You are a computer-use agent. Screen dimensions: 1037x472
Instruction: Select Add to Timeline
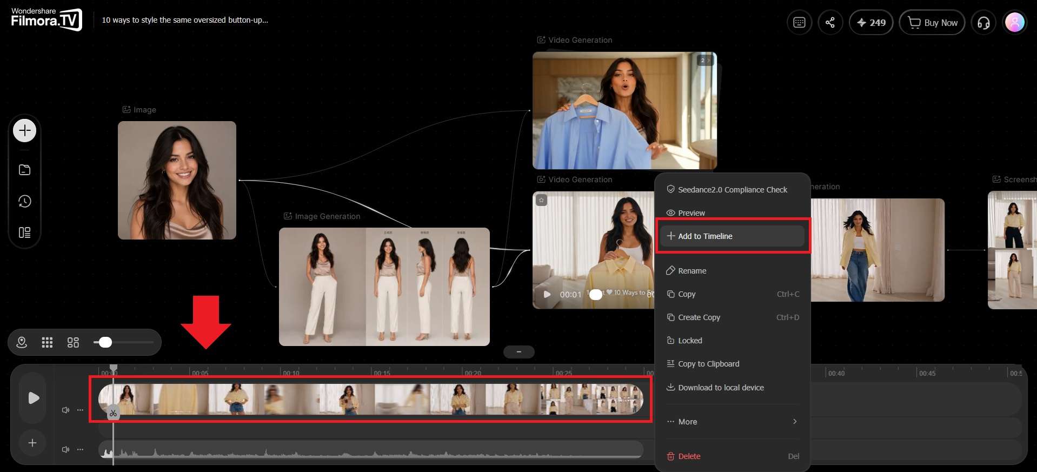pyautogui.click(x=732, y=236)
